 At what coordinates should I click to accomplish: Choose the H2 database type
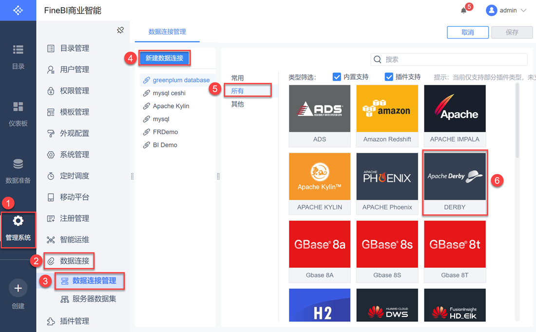click(320, 305)
